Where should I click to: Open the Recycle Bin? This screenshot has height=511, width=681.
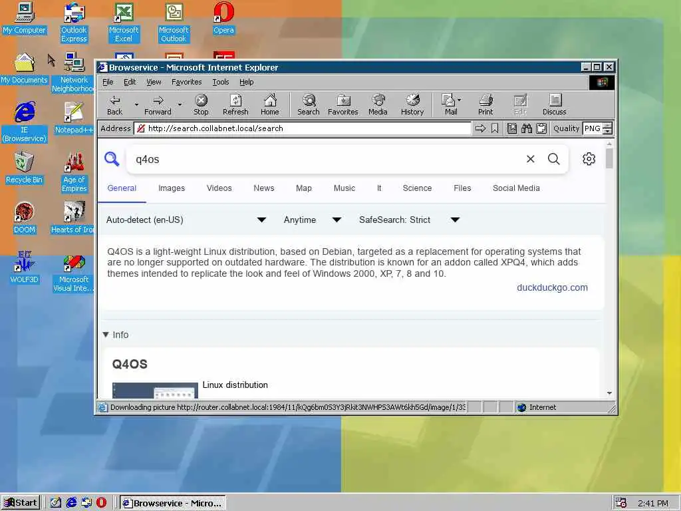(x=24, y=168)
